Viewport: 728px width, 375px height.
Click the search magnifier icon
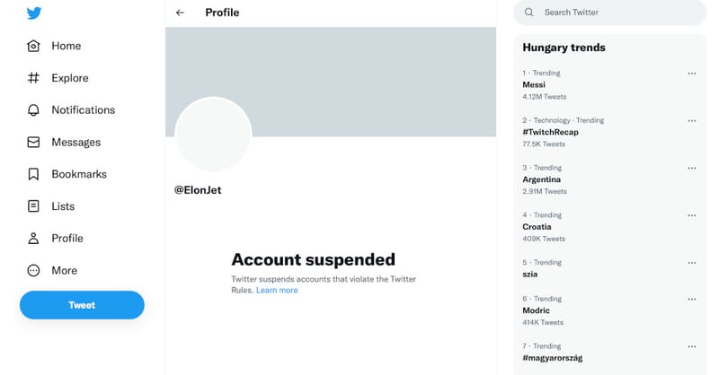[x=528, y=13]
